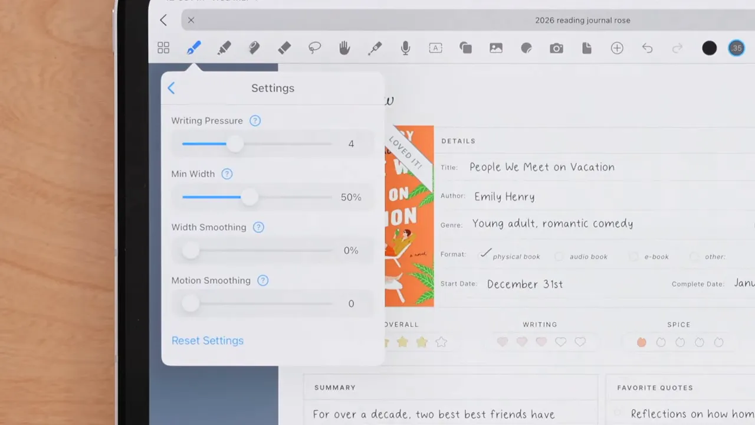Click the Settings popover title
Viewport: 755px width, 425px height.
[273, 88]
